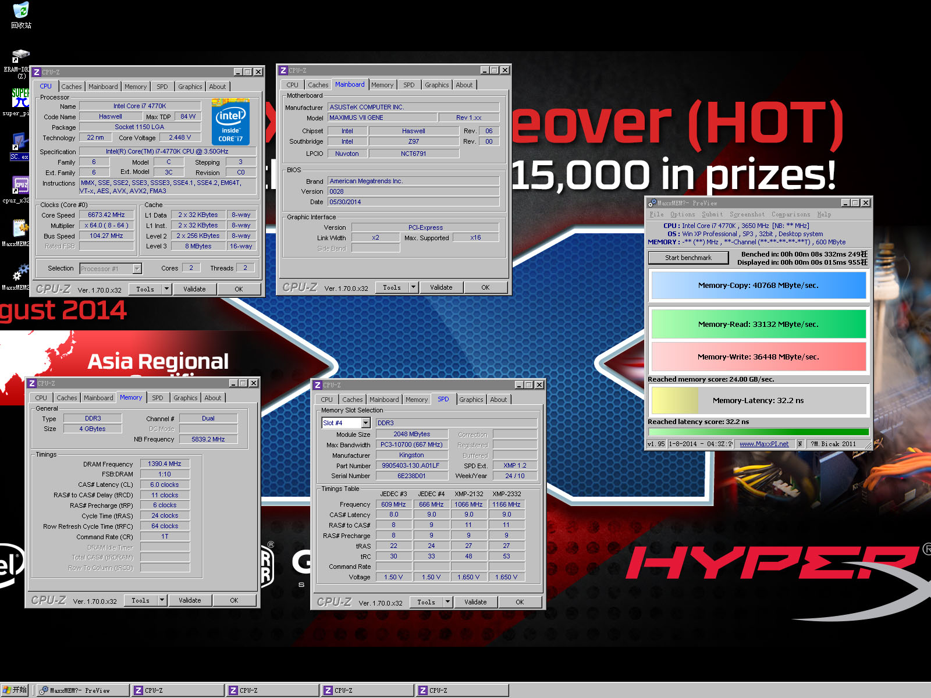Click the yellow Memory-Latency result bar
The image size is (931, 698).
click(x=758, y=400)
